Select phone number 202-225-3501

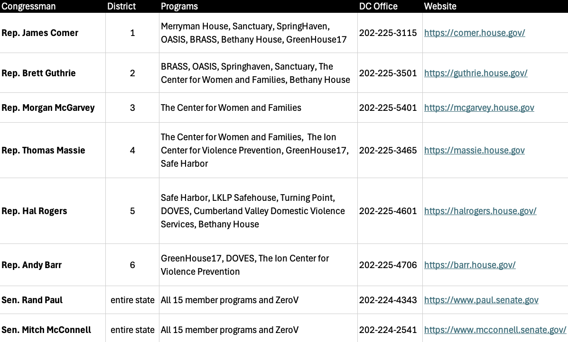pos(388,73)
